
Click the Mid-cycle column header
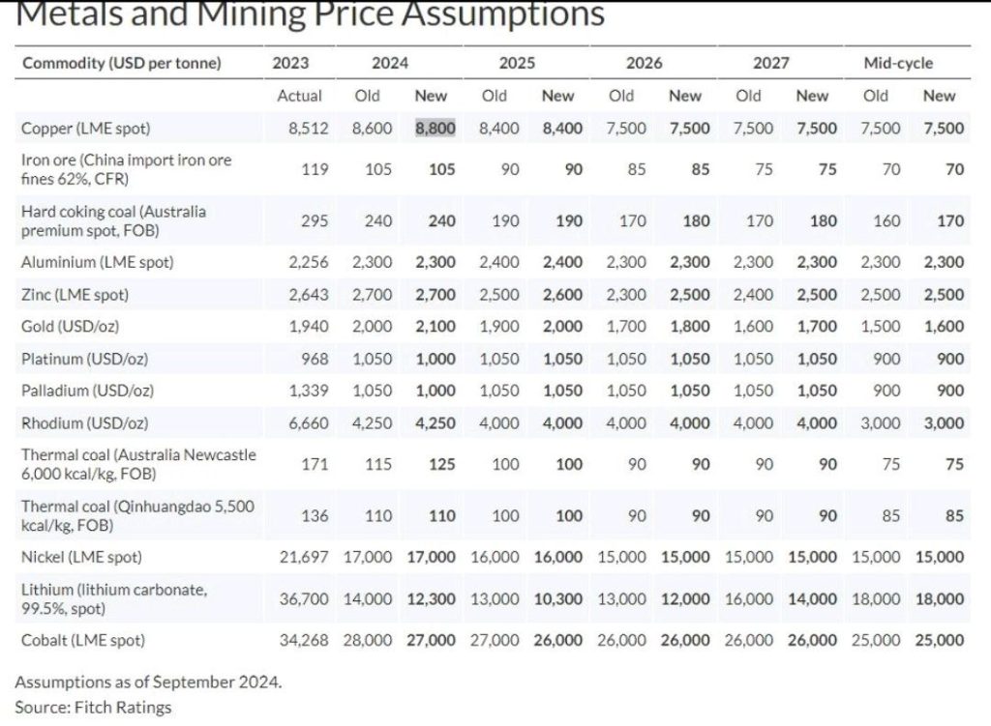pos(898,63)
